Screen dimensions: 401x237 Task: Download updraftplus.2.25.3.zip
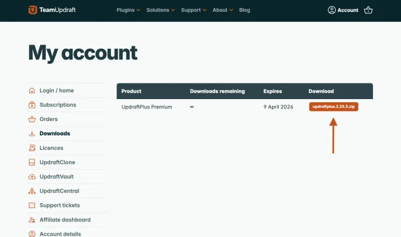pos(333,107)
